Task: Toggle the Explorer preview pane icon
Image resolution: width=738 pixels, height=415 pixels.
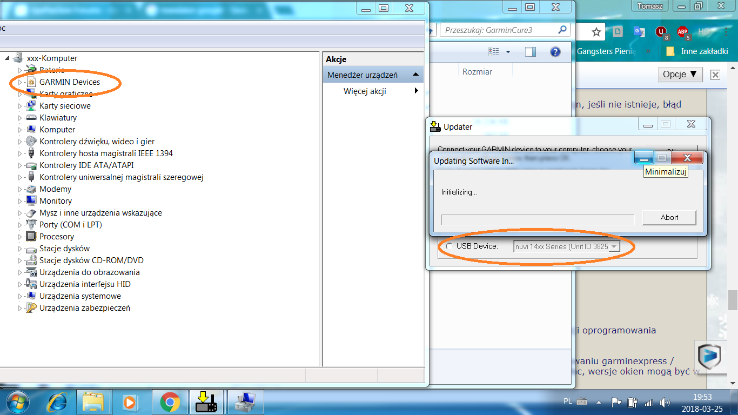Action: [x=531, y=52]
